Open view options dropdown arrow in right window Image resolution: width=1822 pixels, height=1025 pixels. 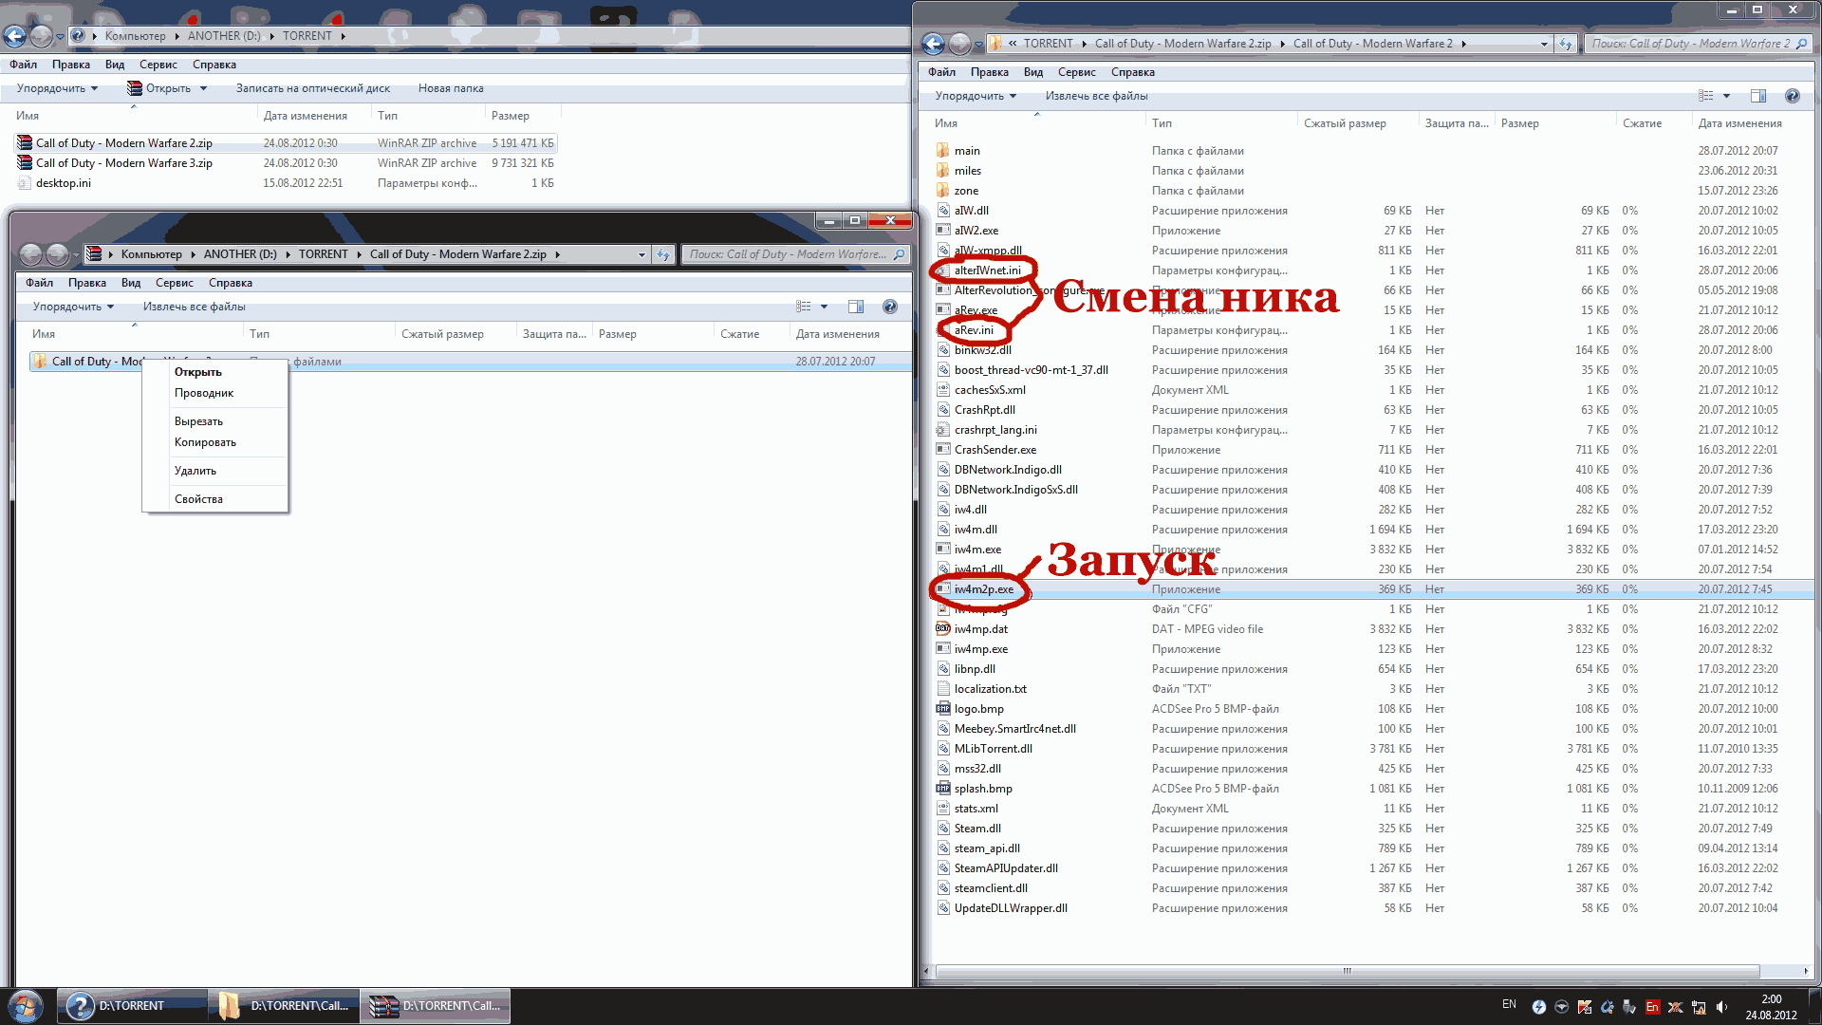[x=1726, y=96]
